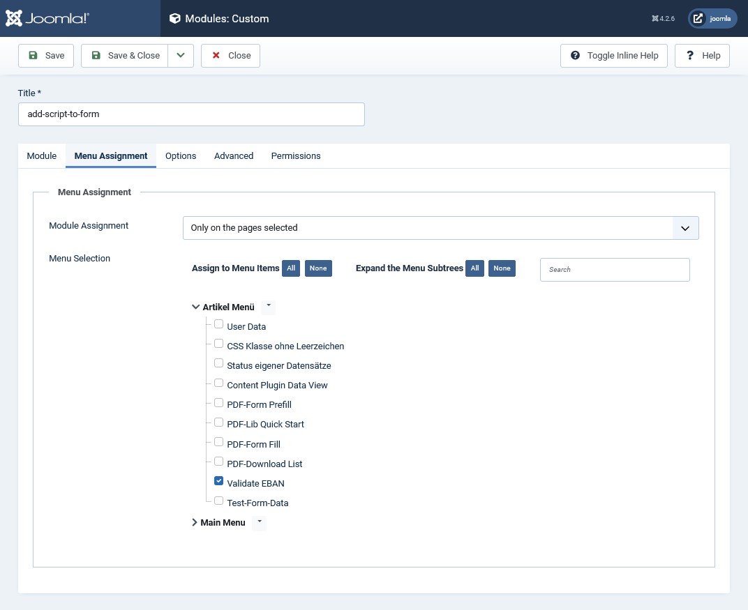Click Save & Close button
Screen dimensions: 748x610
tap(125, 56)
